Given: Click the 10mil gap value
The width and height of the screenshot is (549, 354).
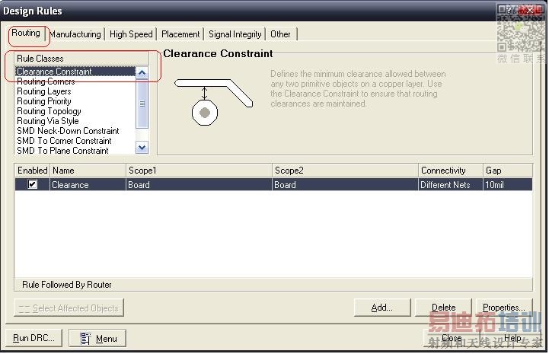Looking at the screenshot, I should [x=508, y=184].
